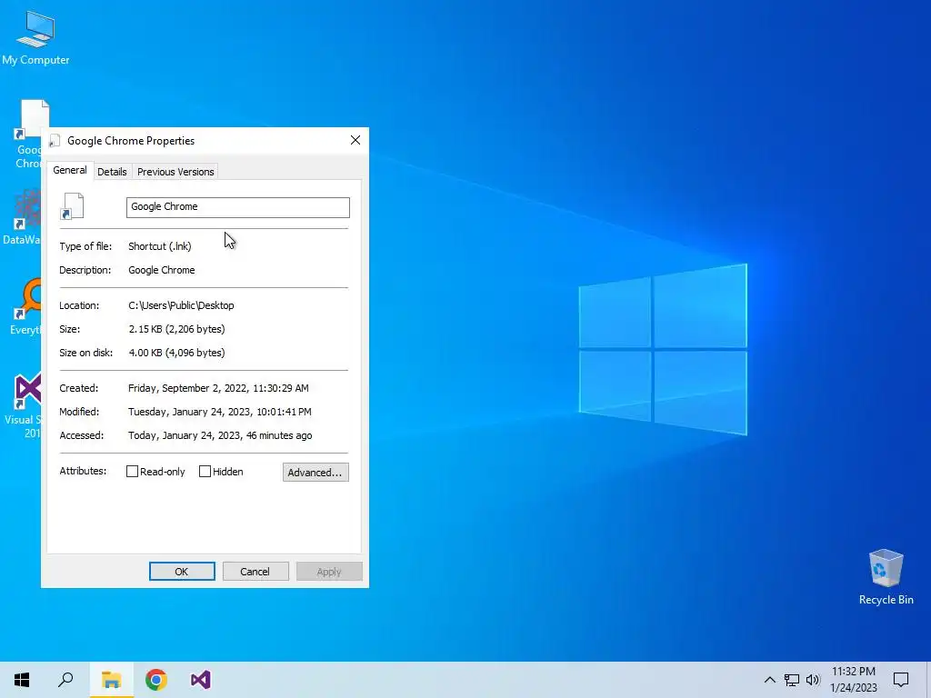Launch Visual Studio from taskbar
This screenshot has width=931, height=698.
click(201, 680)
